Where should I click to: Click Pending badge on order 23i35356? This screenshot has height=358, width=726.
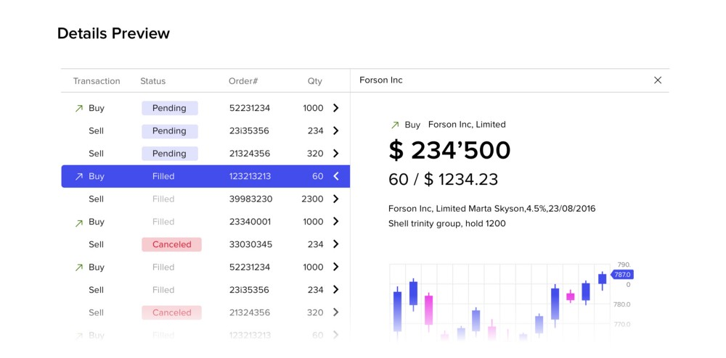click(169, 130)
